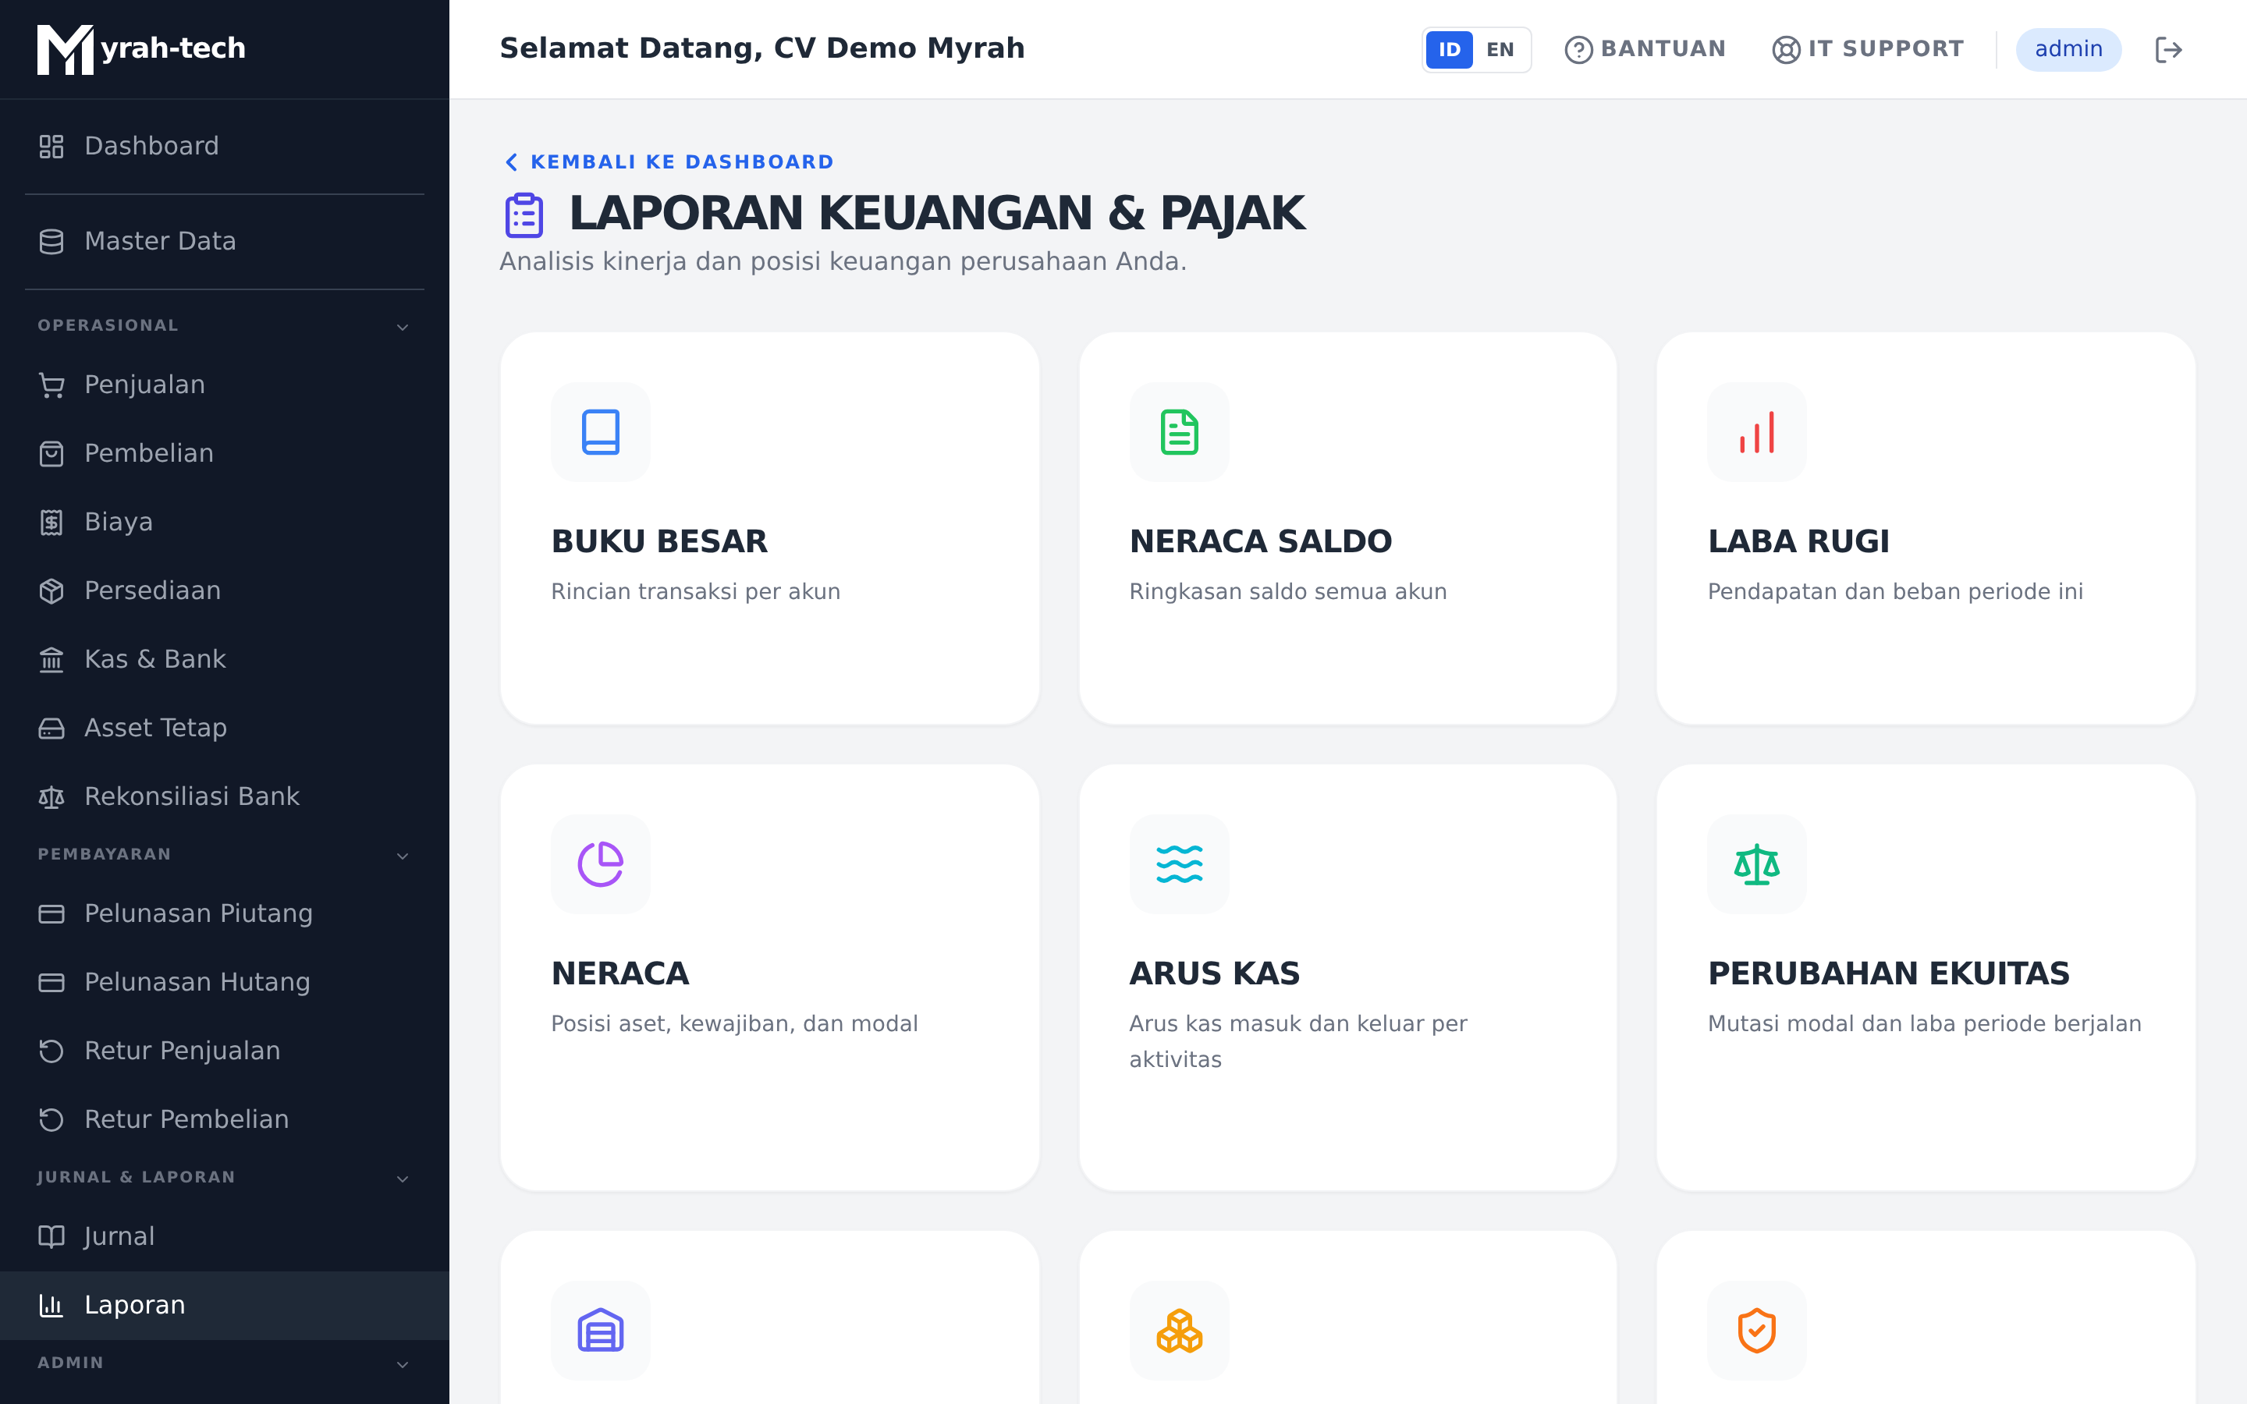The width and height of the screenshot is (2247, 1404).
Task: Open Retur Penjualan menu item
Action: 225,1051
